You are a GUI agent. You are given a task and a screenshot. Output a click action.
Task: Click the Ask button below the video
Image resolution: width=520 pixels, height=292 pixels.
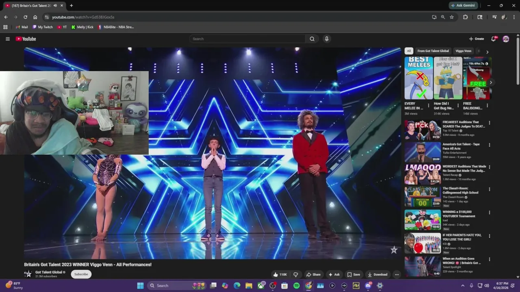334,275
